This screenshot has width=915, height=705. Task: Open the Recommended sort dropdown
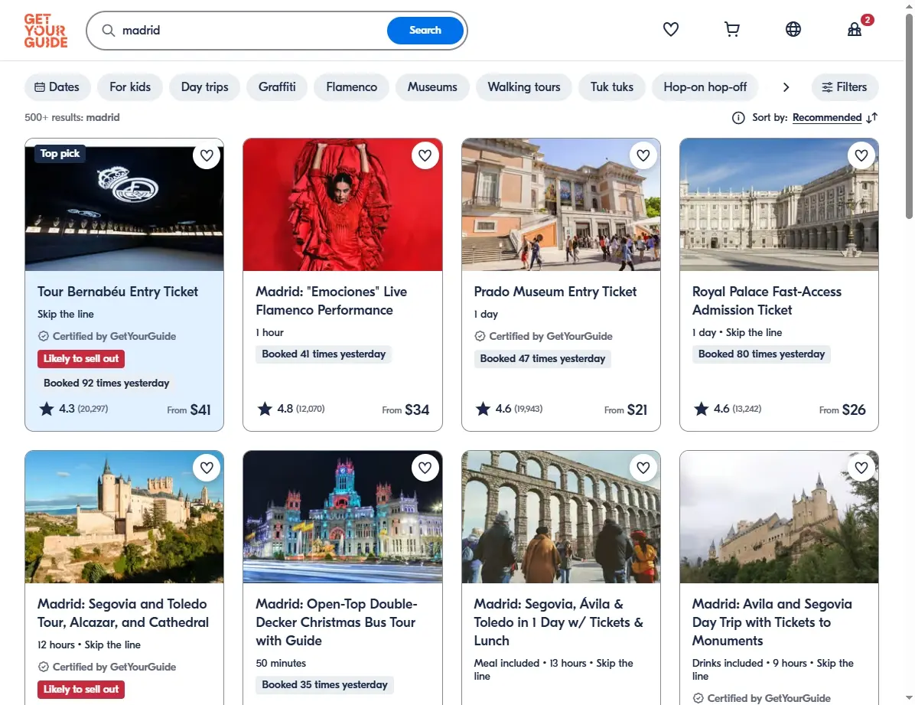click(827, 117)
